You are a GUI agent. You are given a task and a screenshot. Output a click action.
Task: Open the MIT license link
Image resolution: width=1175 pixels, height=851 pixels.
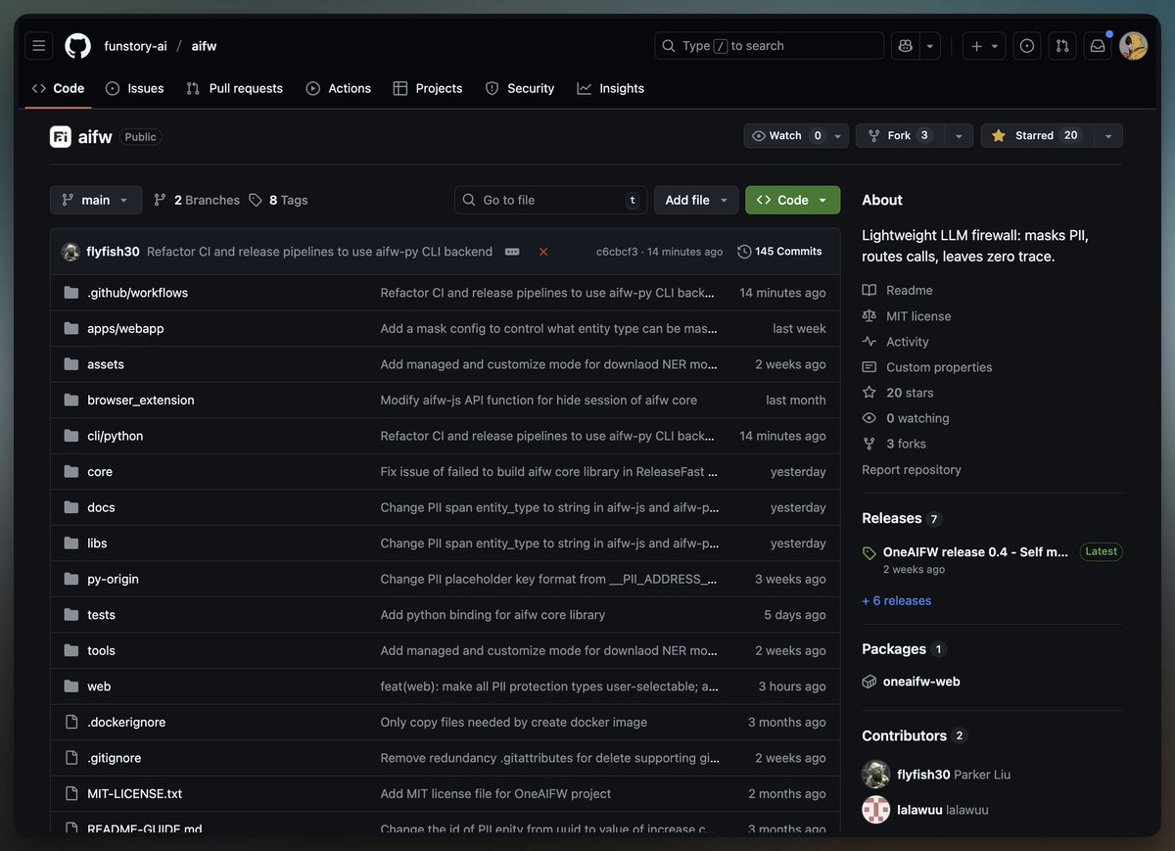[907, 316]
